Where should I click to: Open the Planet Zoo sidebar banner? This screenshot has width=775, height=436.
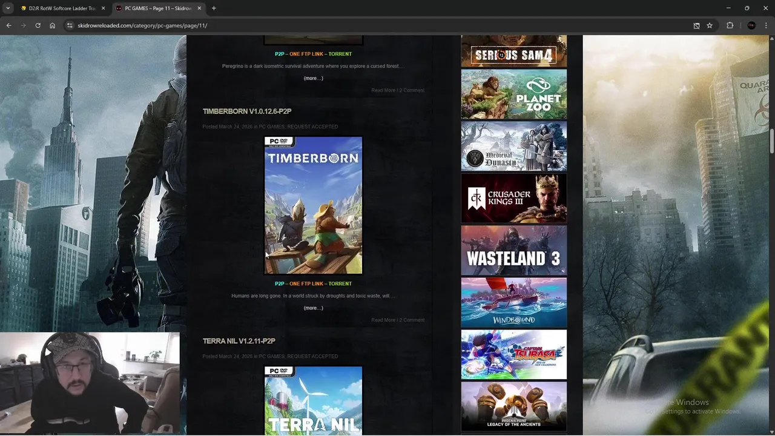pyautogui.click(x=514, y=94)
